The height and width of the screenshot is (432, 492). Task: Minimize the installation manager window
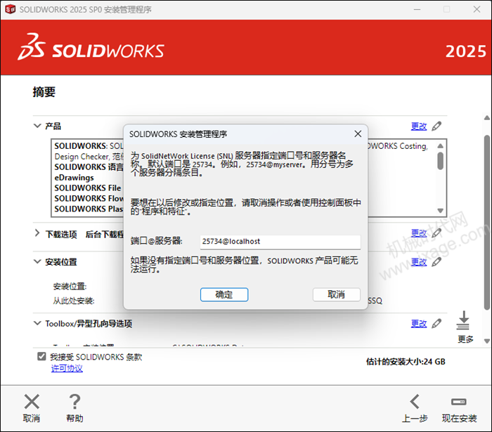coord(417,9)
